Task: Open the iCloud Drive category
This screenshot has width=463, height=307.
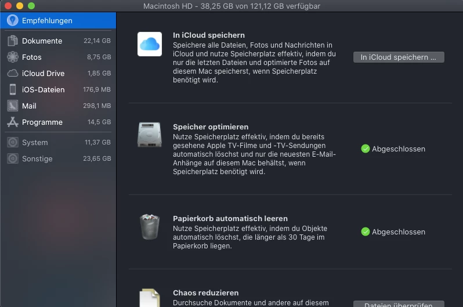Action: click(x=58, y=73)
